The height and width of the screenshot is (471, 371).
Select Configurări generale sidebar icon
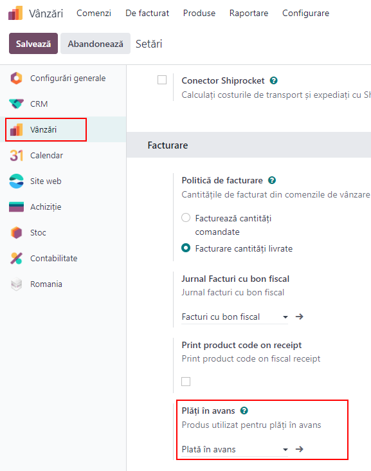pos(16,78)
